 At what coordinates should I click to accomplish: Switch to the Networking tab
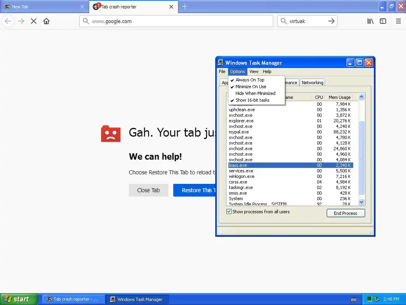click(312, 83)
